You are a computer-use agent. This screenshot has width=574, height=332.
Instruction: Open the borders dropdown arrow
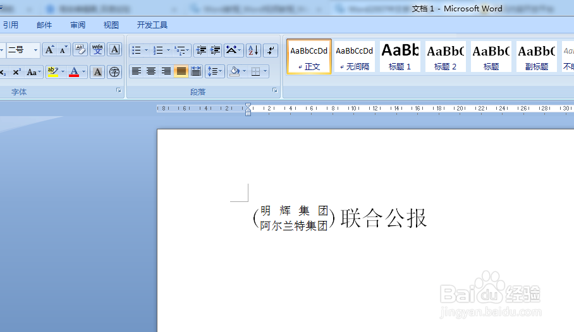click(266, 71)
